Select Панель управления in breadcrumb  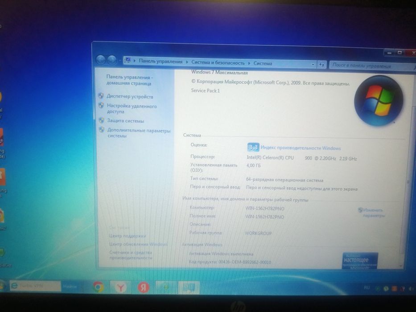coord(161,62)
